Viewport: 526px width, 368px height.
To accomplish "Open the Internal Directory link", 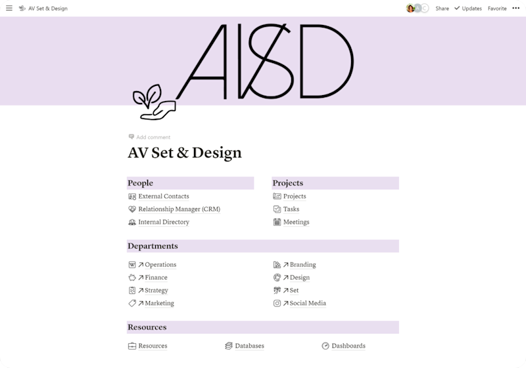I will (x=164, y=222).
